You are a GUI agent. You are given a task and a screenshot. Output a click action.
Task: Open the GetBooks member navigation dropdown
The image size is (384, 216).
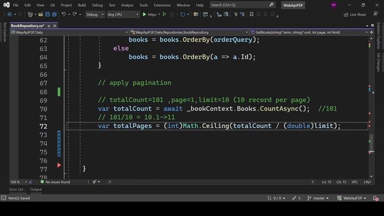click(x=309, y=32)
